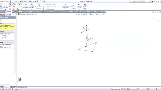Open Visualizar/Eliminar relaciones tool
Image resolution: width=161 pixels, height=90 pixels.
[x=66, y=6]
